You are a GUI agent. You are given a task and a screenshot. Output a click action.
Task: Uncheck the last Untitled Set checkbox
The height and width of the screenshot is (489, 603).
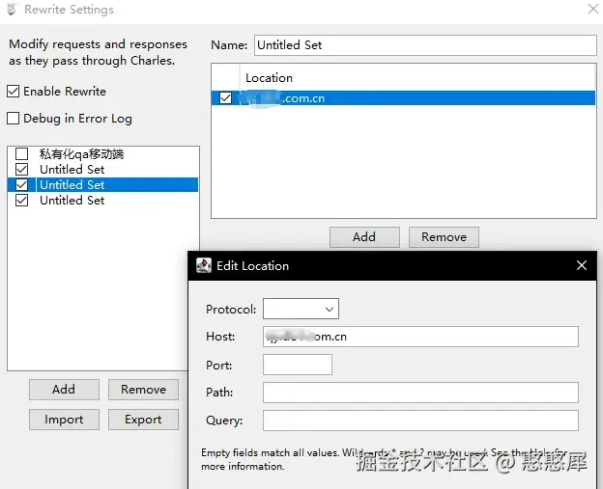click(21, 200)
